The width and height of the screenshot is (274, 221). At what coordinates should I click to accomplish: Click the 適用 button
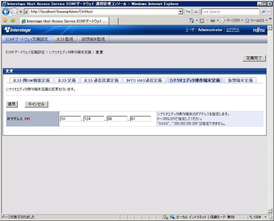pyautogui.click(x=12, y=104)
